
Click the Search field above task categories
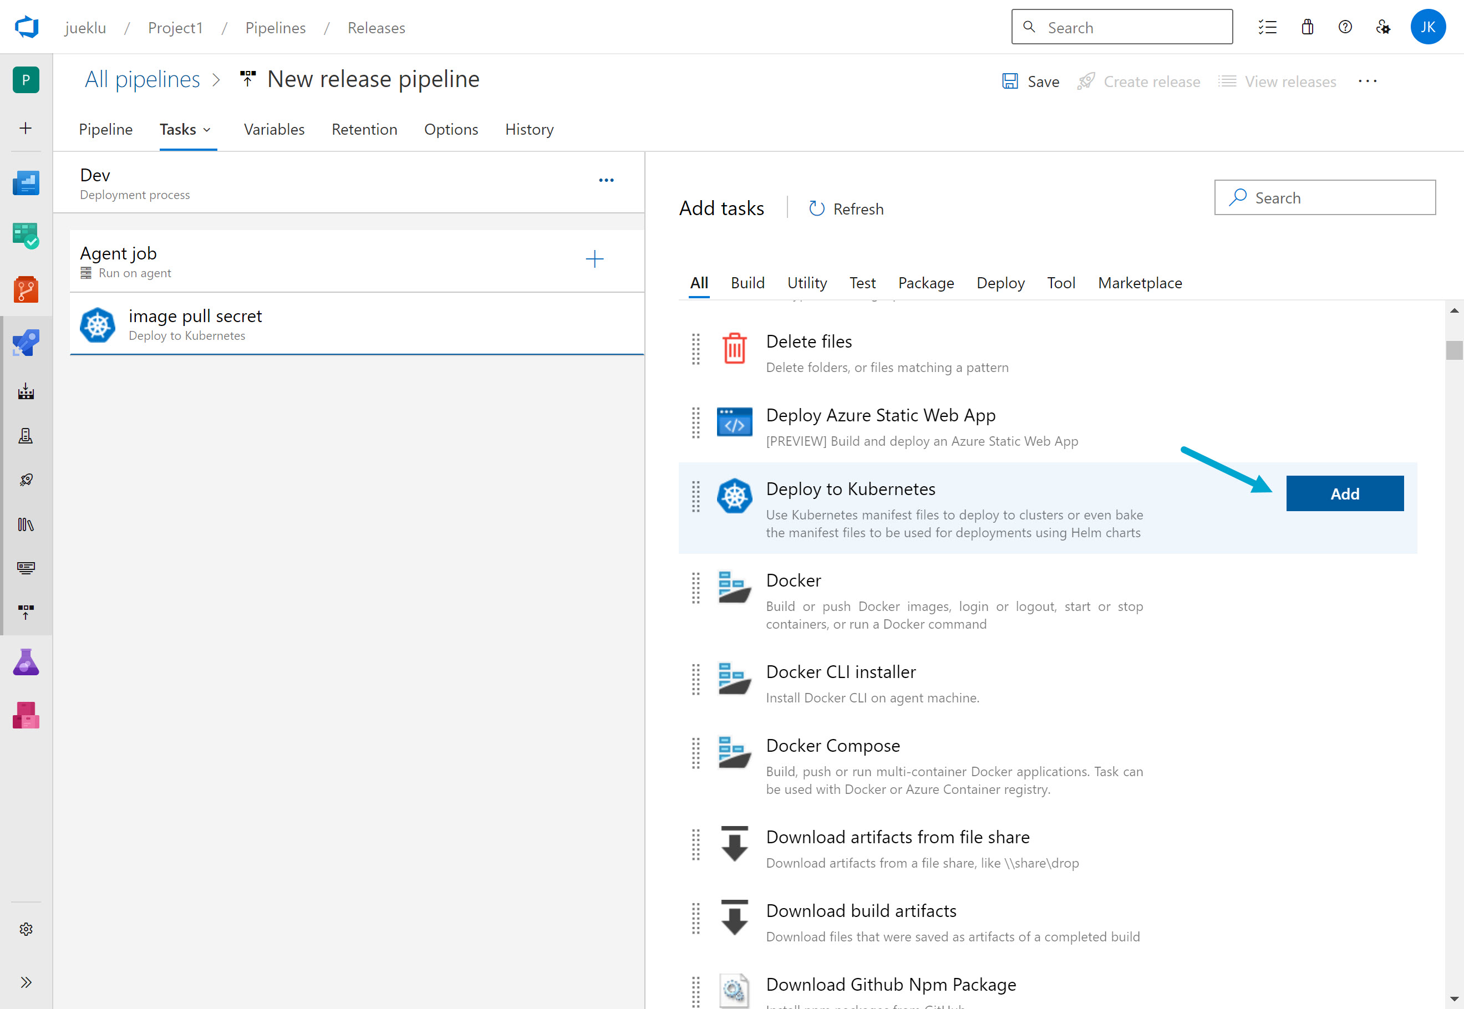point(1324,197)
